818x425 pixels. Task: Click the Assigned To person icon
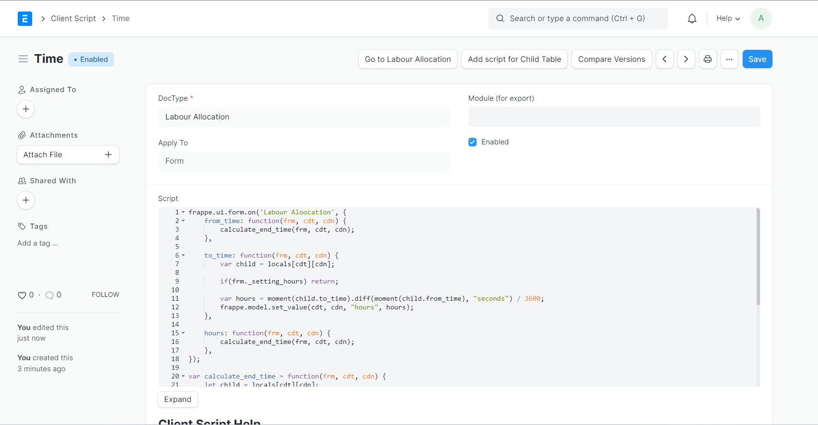coord(22,90)
